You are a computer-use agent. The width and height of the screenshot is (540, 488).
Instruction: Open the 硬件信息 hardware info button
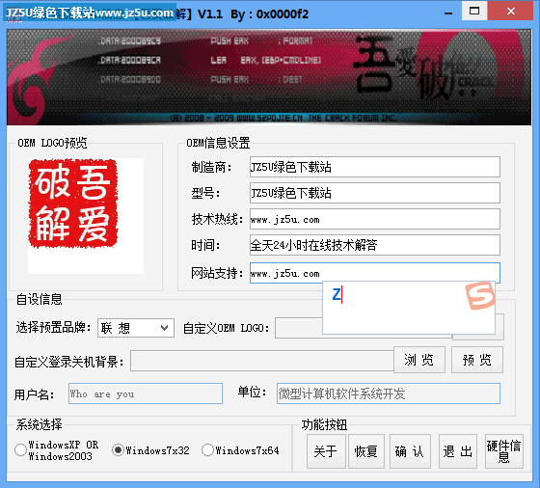point(504,451)
